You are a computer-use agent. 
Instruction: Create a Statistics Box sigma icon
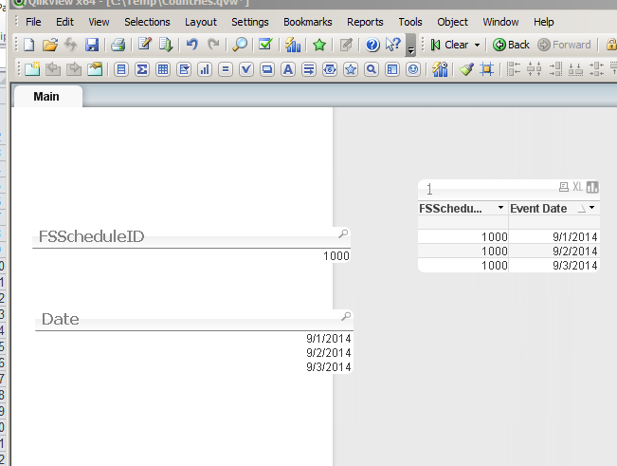[142, 69]
